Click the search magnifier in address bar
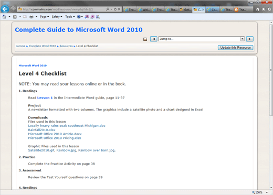273x195 pixels. tap(108, 9)
